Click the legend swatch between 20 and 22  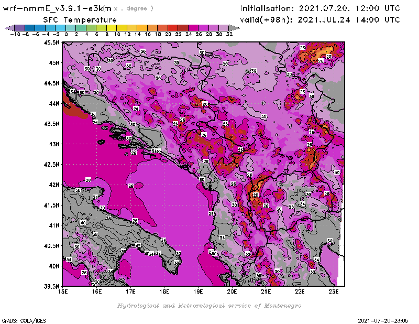173,28
